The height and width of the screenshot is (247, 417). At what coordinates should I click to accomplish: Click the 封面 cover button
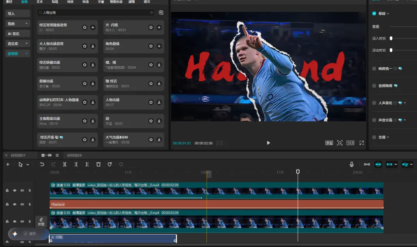point(41,222)
